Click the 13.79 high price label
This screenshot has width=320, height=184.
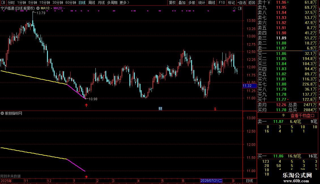point(41,13)
